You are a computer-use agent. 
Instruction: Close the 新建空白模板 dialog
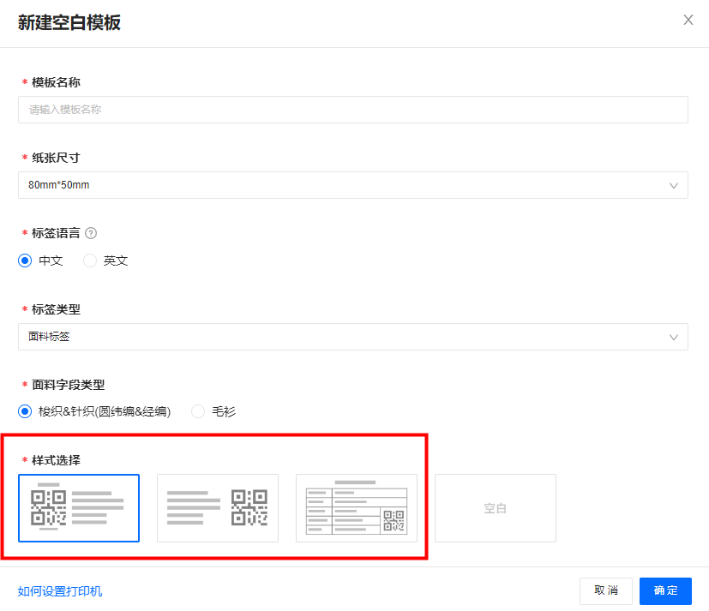(x=688, y=20)
